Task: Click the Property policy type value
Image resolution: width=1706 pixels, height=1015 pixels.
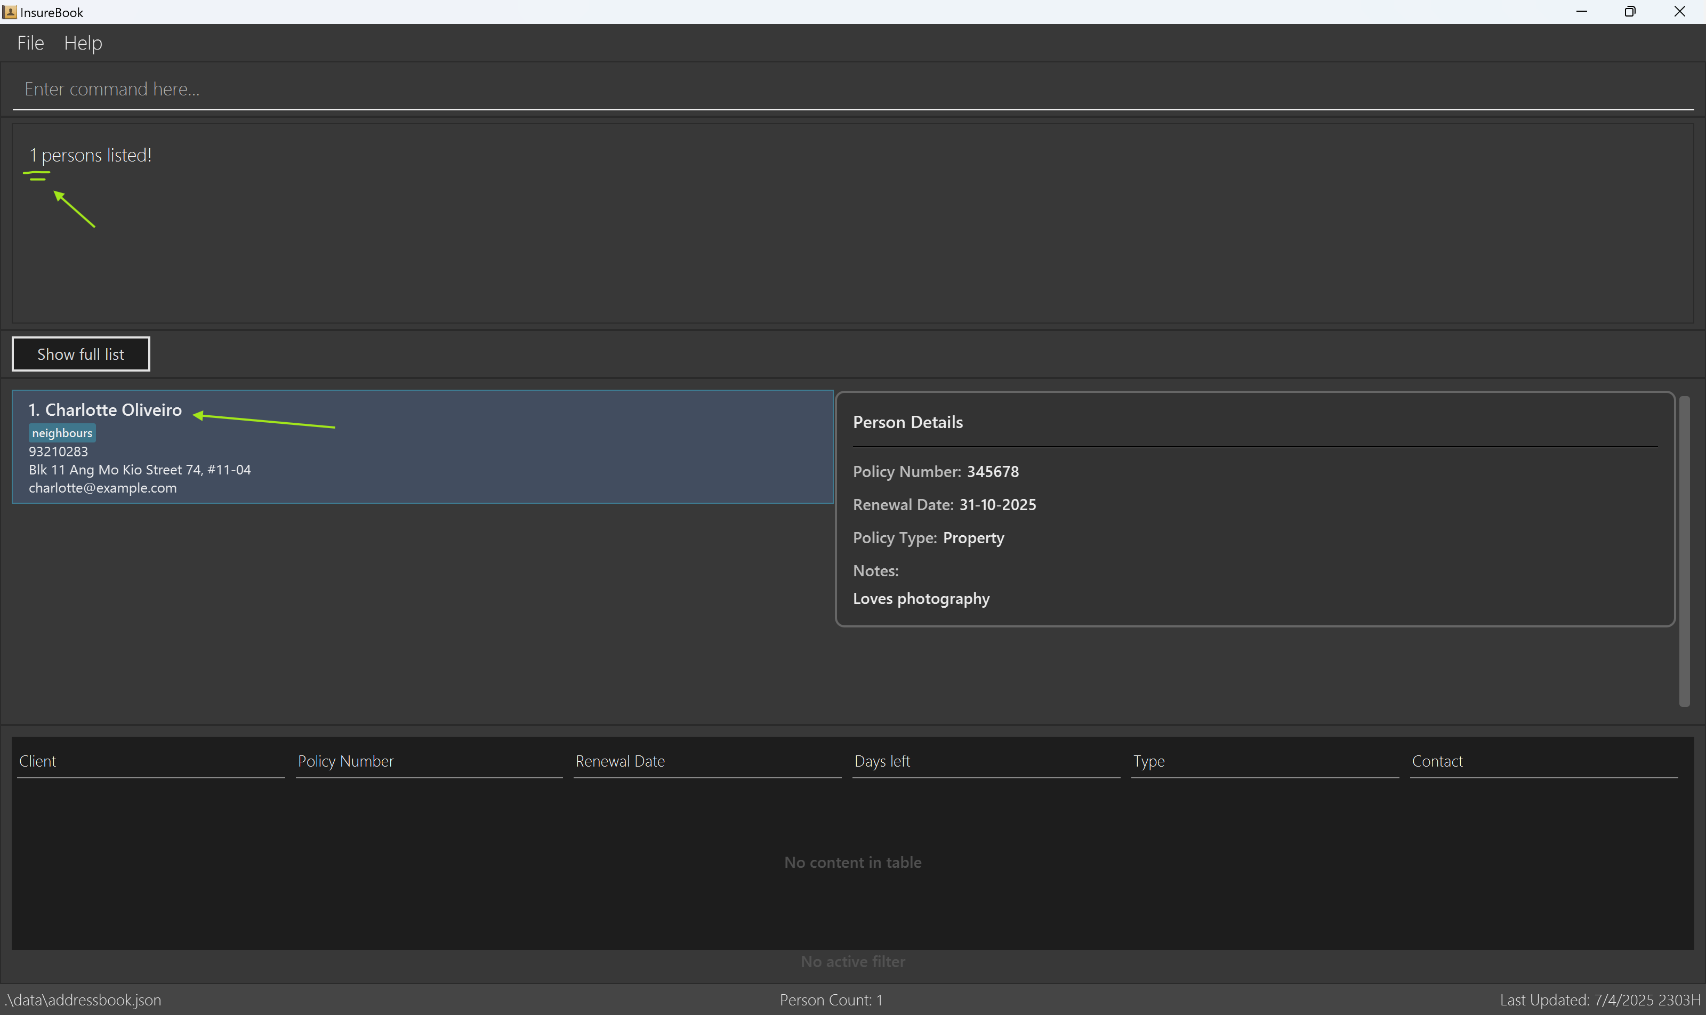Action: click(973, 538)
